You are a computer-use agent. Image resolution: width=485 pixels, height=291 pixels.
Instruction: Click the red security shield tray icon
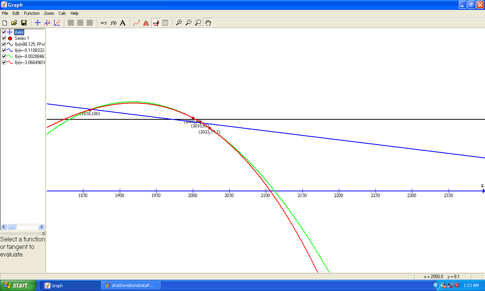[x=457, y=285]
